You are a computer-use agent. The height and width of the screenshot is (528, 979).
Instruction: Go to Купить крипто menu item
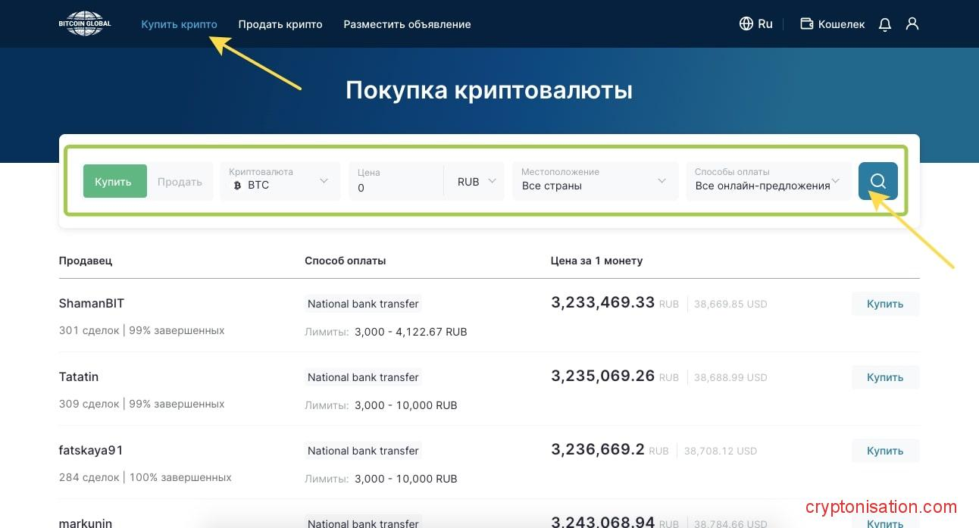tap(179, 24)
